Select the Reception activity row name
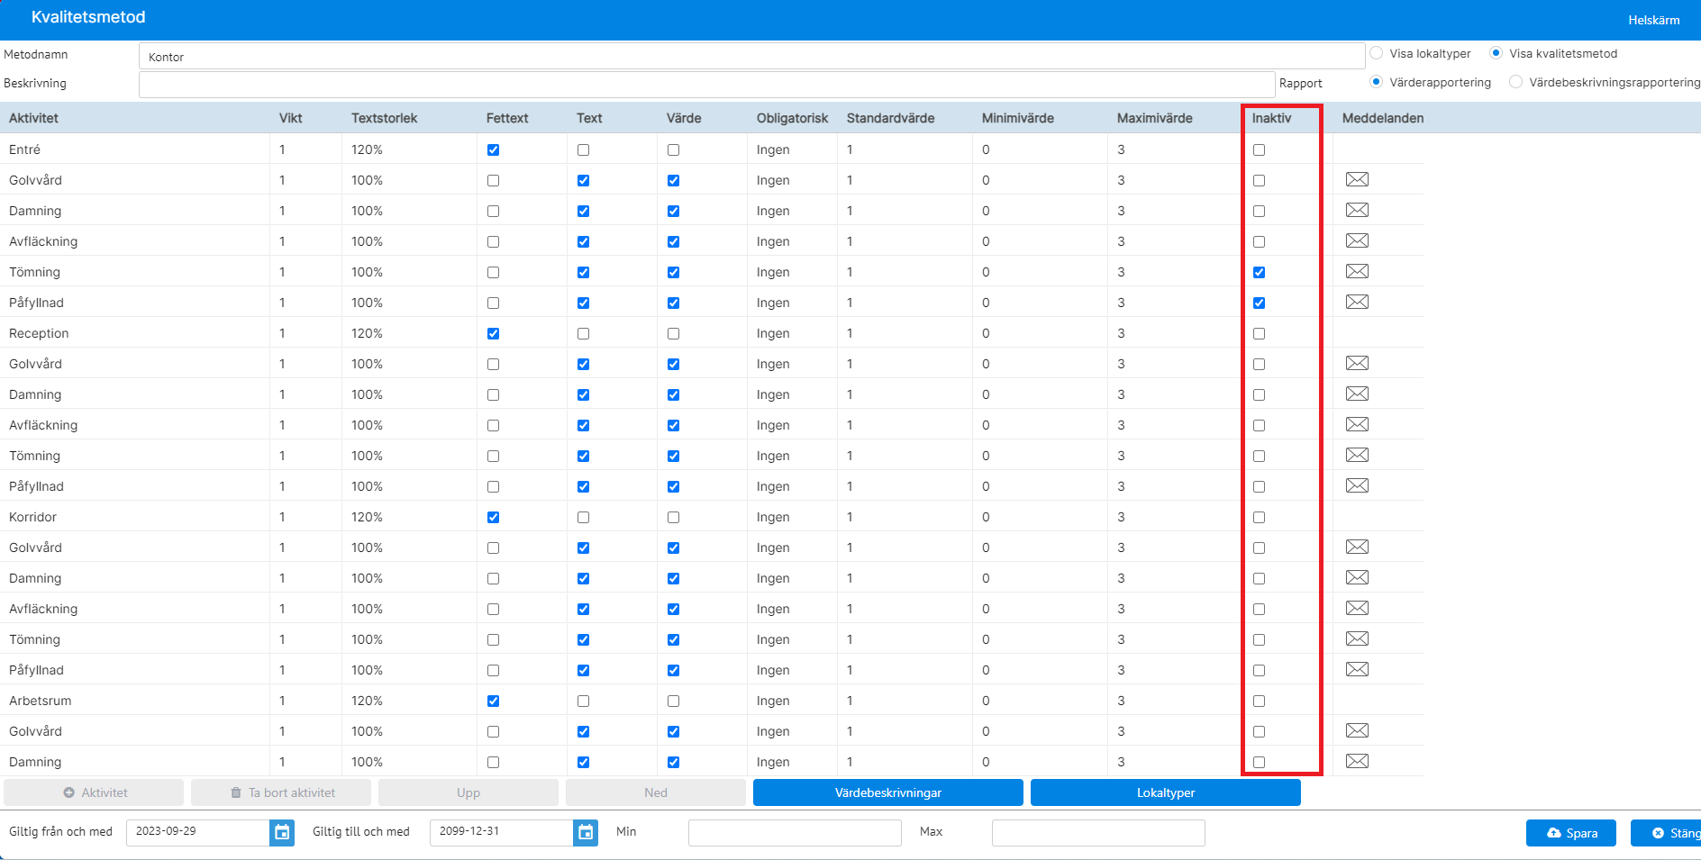1701x860 pixels. (x=39, y=333)
